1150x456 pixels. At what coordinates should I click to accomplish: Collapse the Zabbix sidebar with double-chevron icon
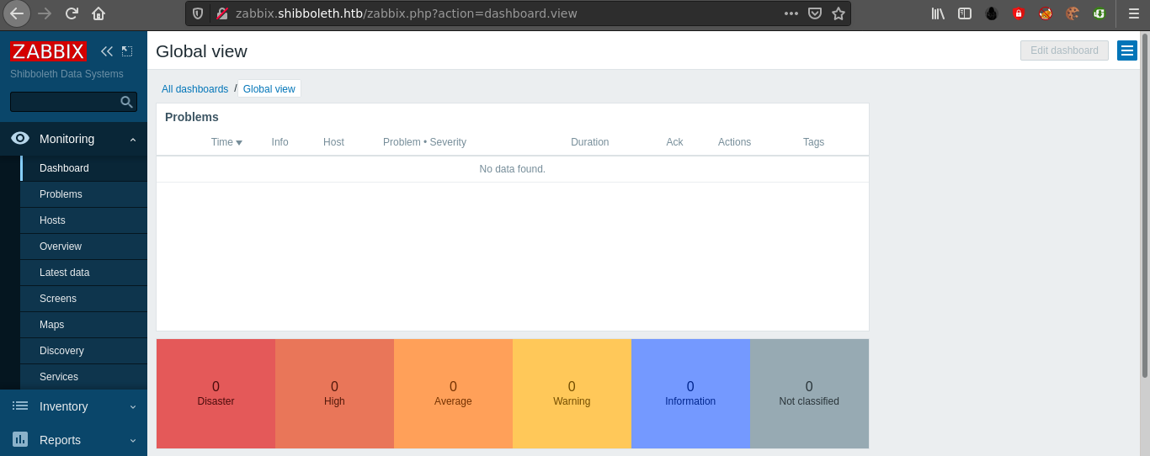pos(106,51)
